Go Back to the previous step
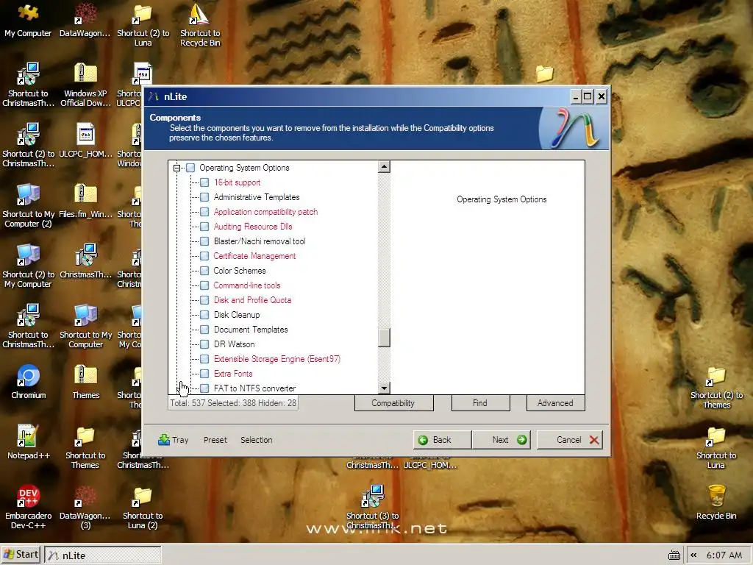The image size is (753, 565). (x=442, y=440)
